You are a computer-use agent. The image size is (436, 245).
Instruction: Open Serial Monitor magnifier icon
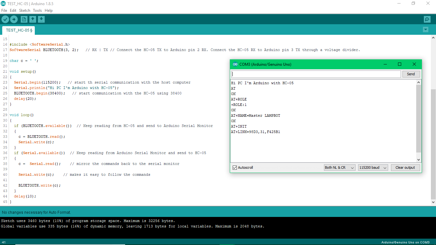[427, 19]
